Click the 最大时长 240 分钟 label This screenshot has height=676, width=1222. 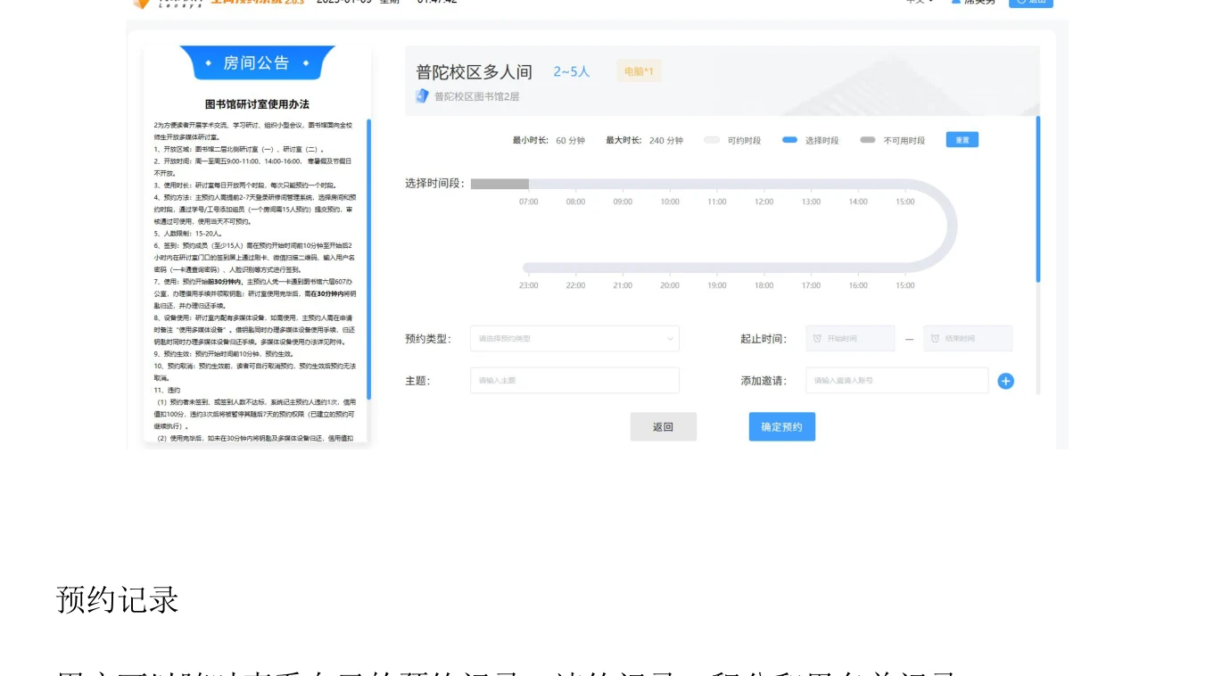[644, 140]
